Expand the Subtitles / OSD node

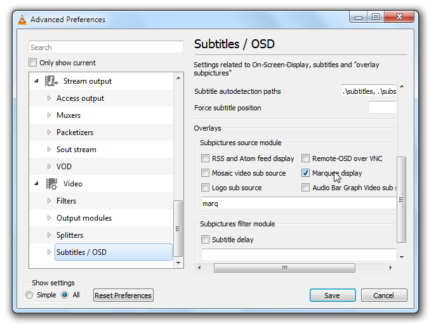point(49,252)
